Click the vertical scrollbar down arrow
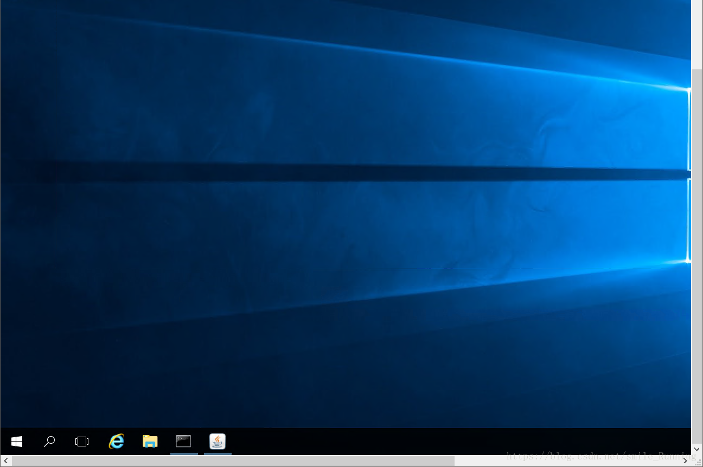The image size is (703, 467). (697, 450)
